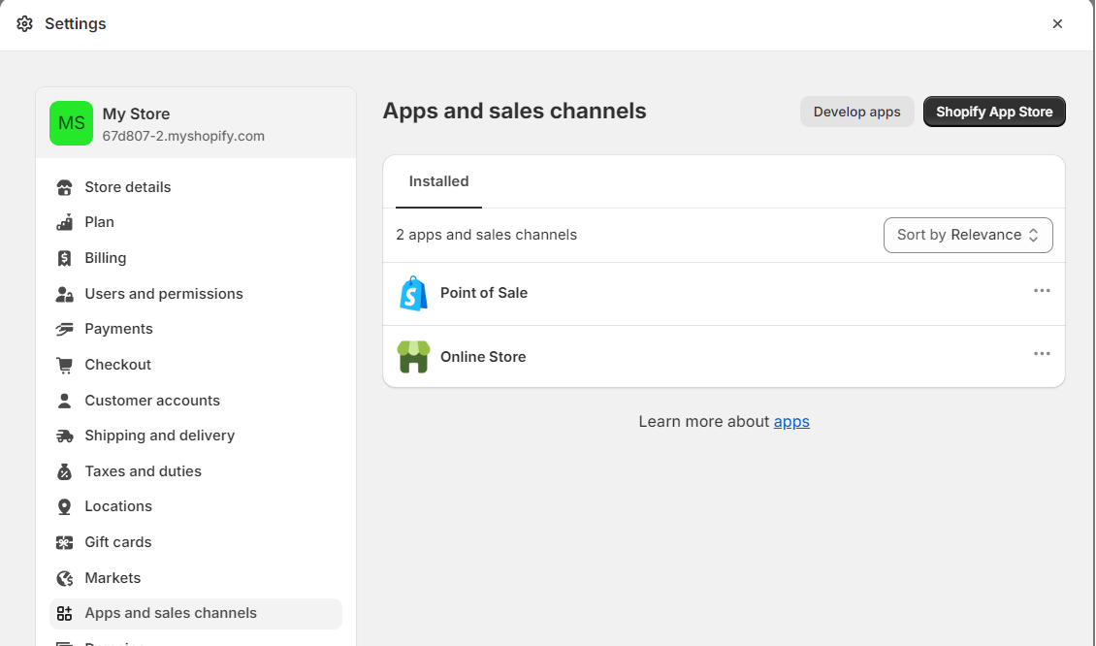Click the Customer accounts person icon
Screen dimensions: 1096x646
pyautogui.click(x=64, y=401)
